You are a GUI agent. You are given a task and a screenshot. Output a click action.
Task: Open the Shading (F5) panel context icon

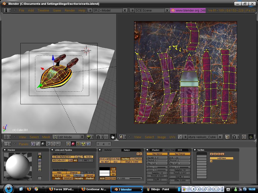pyautogui.click(x=43, y=144)
